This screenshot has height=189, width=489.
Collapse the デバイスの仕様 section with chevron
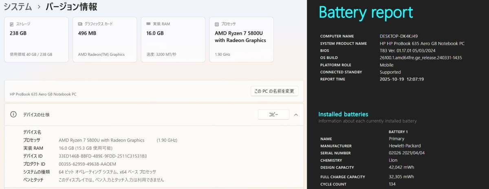click(296, 114)
